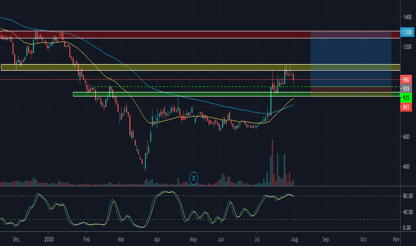Screen dimensions: 416x246
Task: Click the red dotted price line
Action: click(x=200, y=80)
